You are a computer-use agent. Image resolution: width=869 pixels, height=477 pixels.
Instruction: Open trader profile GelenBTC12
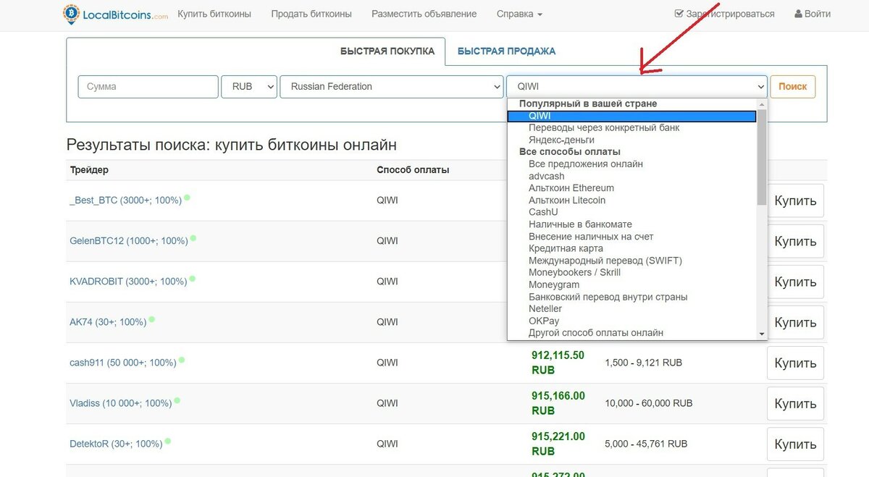click(x=128, y=241)
